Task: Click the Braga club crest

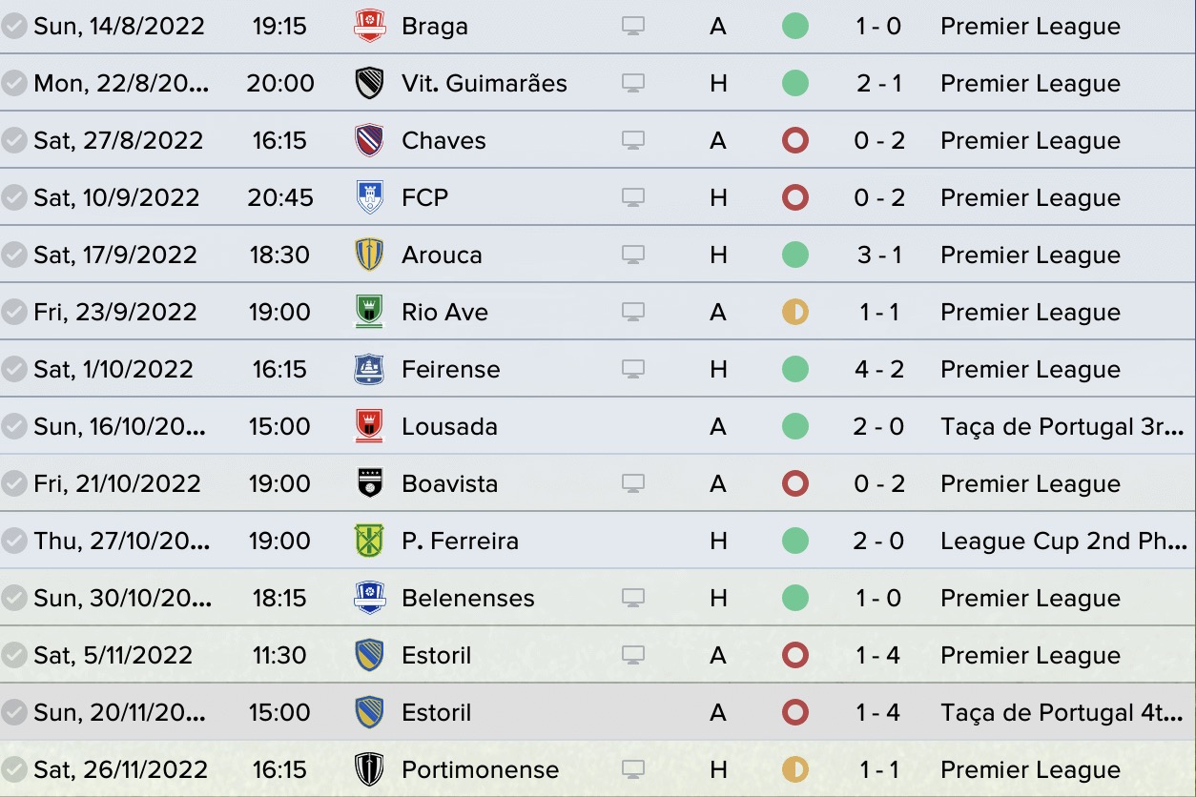Action: [x=369, y=26]
